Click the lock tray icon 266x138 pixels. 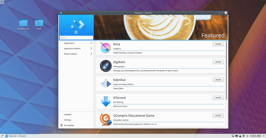[x=240, y=136]
